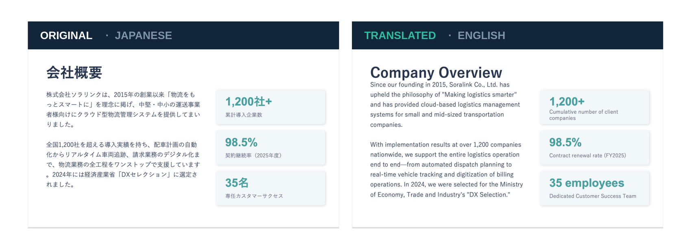The height and width of the screenshot is (250, 691).
Task: Click the first Japanese paragraph about 株式会社ソラリンク
Action: point(123,109)
